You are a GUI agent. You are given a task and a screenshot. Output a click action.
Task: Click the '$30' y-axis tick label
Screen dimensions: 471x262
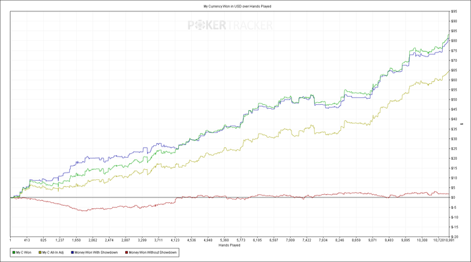(x=454, y=139)
